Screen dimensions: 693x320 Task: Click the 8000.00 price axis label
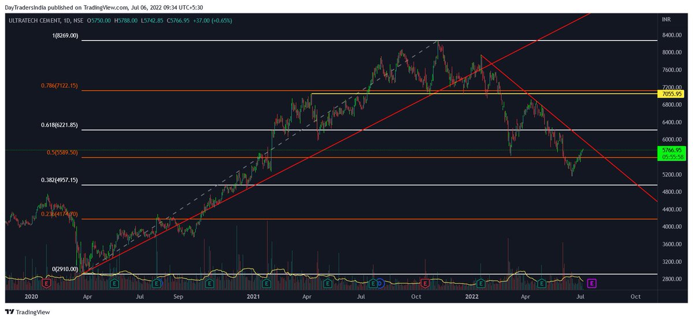pyautogui.click(x=673, y=53)
